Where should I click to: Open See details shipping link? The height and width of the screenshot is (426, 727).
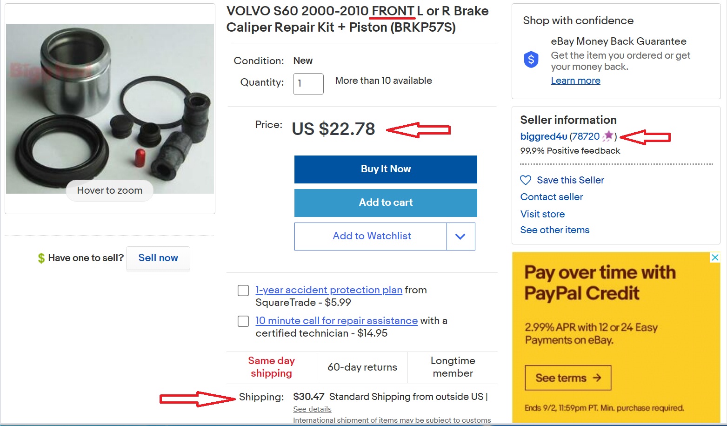312,409
